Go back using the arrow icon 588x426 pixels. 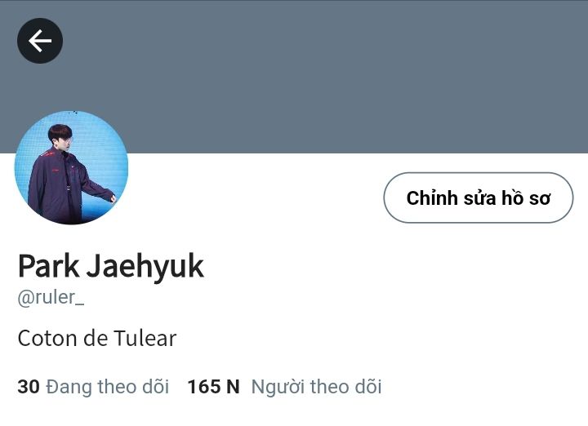(40, 41)
